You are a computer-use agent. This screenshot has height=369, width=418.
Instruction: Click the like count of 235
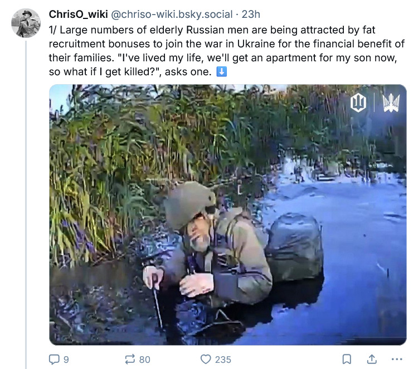223,360
